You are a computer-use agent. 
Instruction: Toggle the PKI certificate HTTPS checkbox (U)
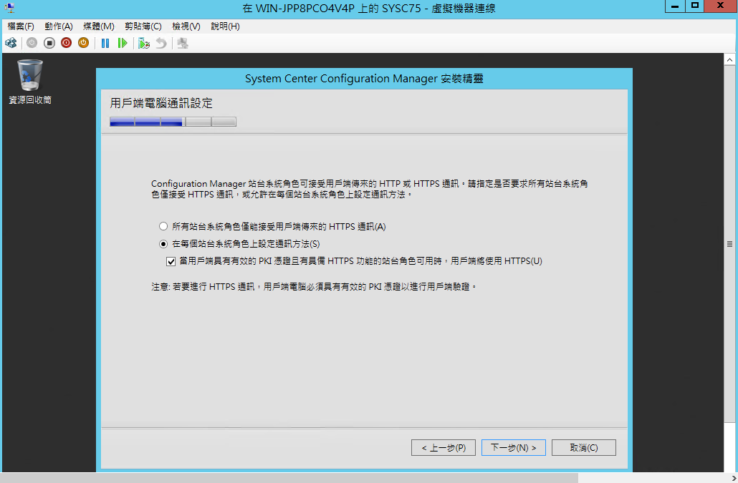tap(171, 261)
